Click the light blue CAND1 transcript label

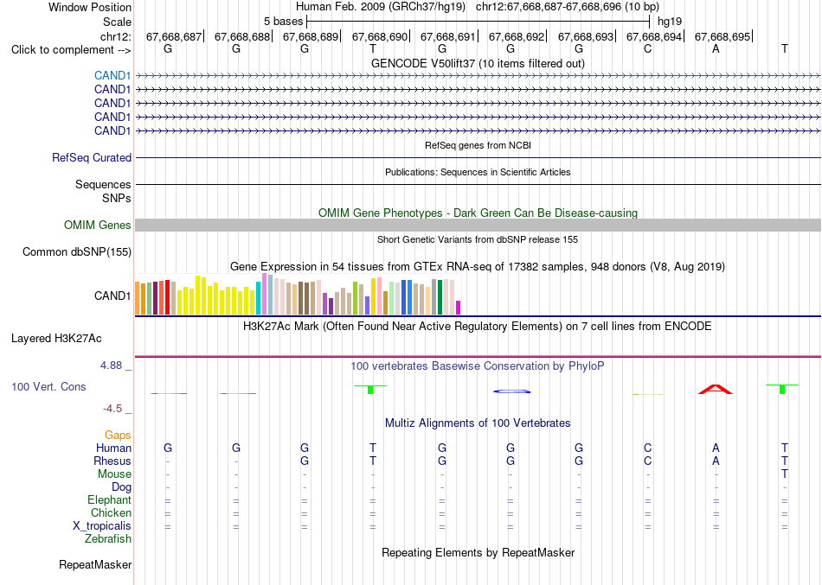(x=112, y=76)
